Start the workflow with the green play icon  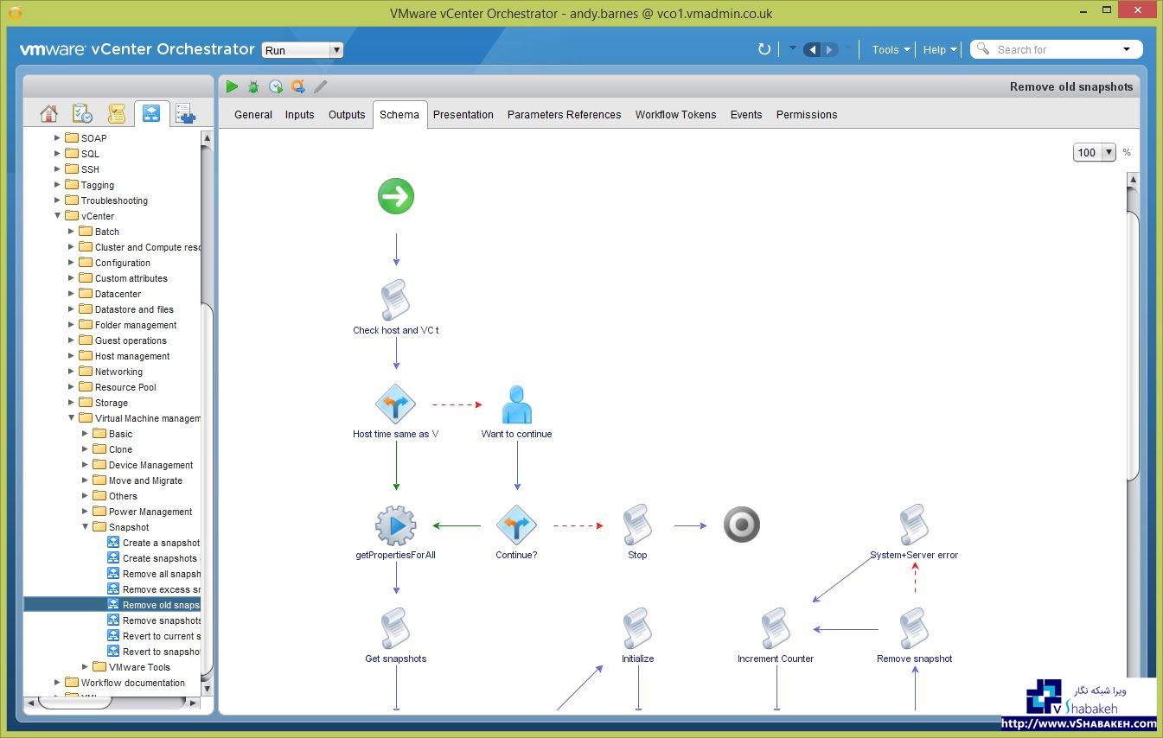[x=232, y=86]
